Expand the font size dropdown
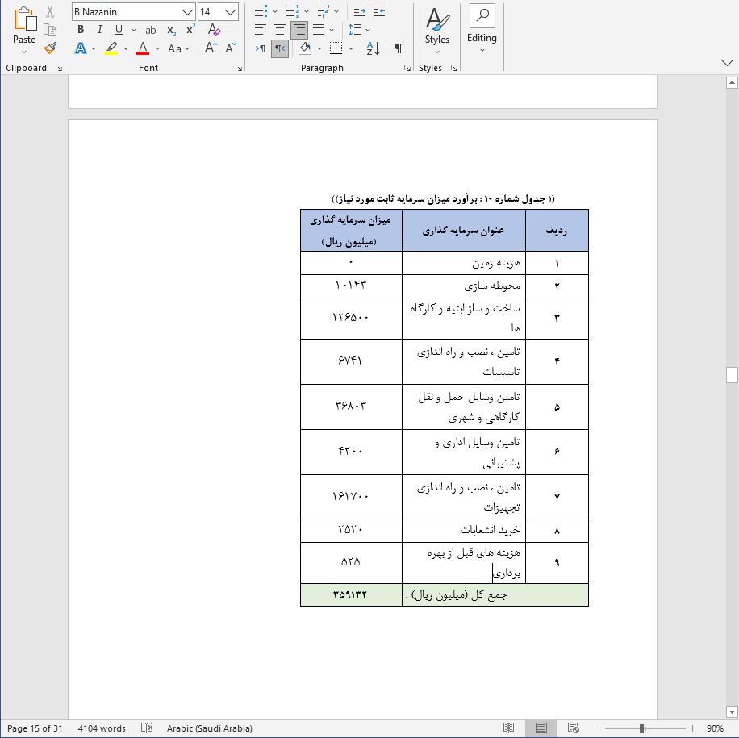This screenshot has width=739, height=738. 231,12
